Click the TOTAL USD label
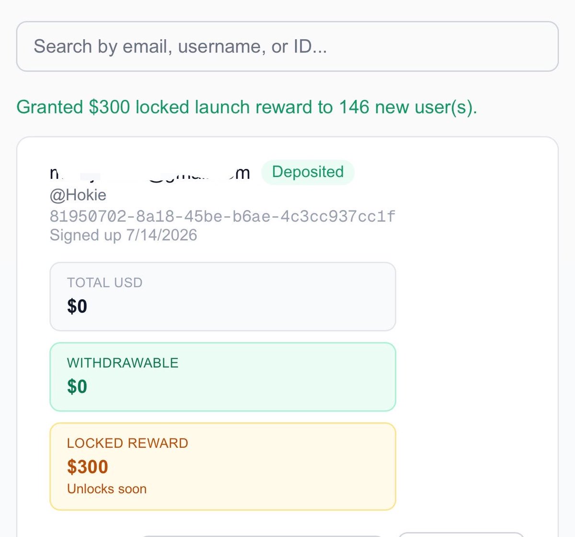This screenshot has width=575, height=537. coord(105,283)
